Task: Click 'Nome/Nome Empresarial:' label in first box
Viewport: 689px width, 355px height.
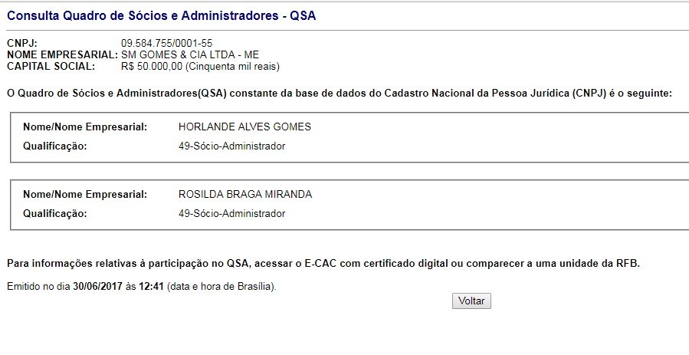Action: tap(84, 127)
